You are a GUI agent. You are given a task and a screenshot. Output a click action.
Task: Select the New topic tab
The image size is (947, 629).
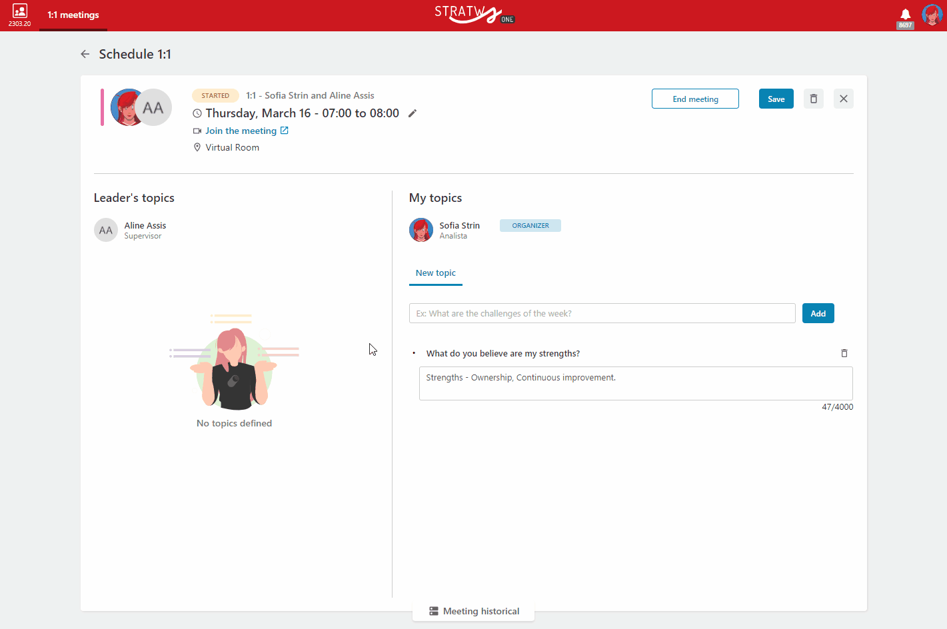pos(436,273)
